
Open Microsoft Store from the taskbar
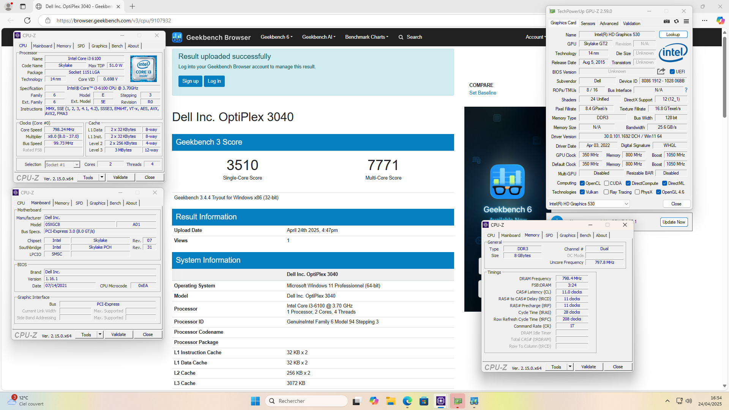pos(424,401)
